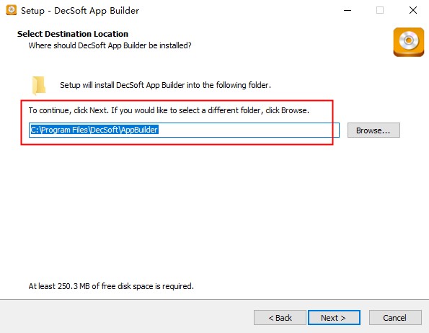The image size is (429, 333).
Task: Minimize the Setup window
Action: pyautogui.click(x=348, y=10)
